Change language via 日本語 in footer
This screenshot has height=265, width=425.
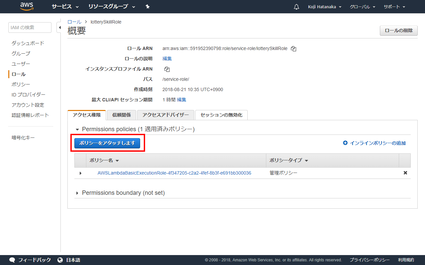73,260
